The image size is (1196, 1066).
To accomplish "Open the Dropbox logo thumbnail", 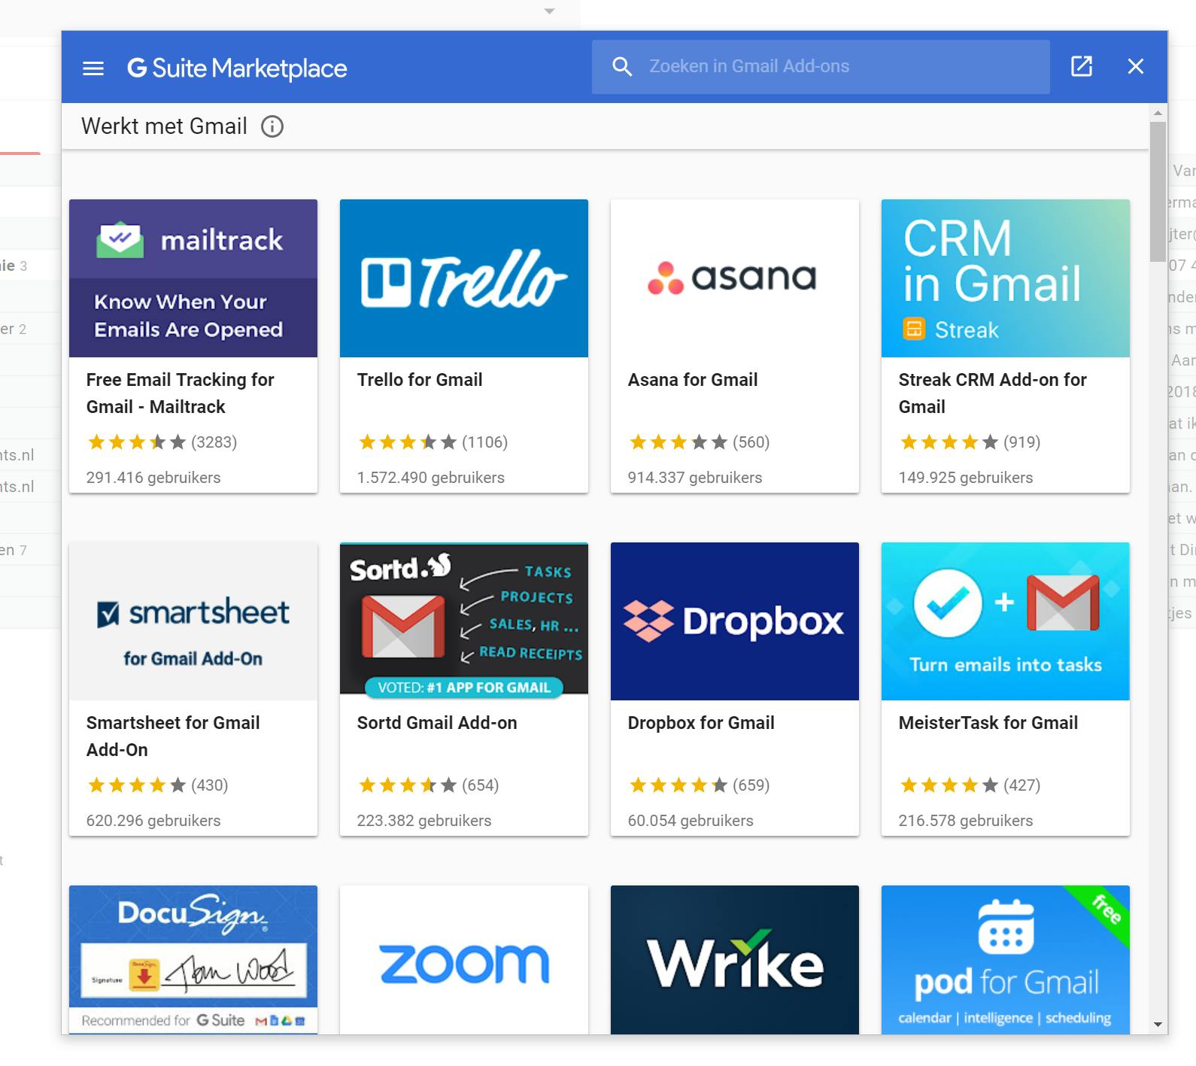I will tap(735, 621).
